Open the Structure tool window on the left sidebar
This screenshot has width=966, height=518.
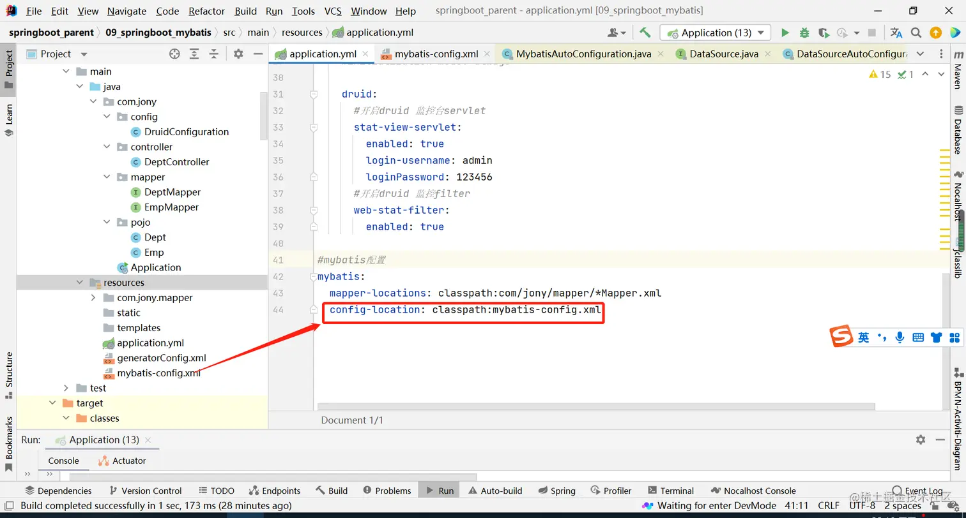tap(9, 375)
